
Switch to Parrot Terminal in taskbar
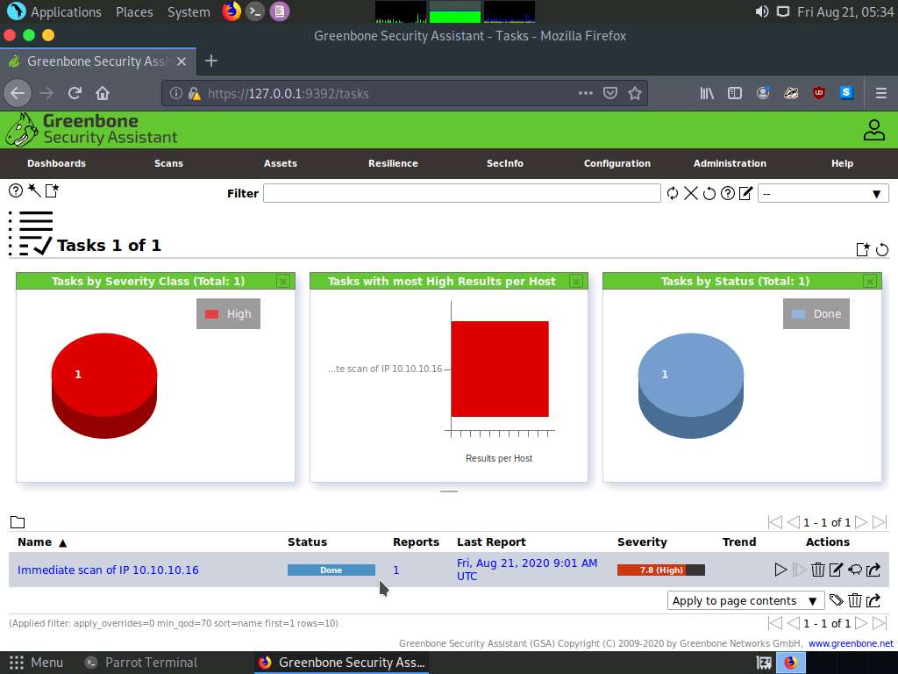tap(141, 663)
